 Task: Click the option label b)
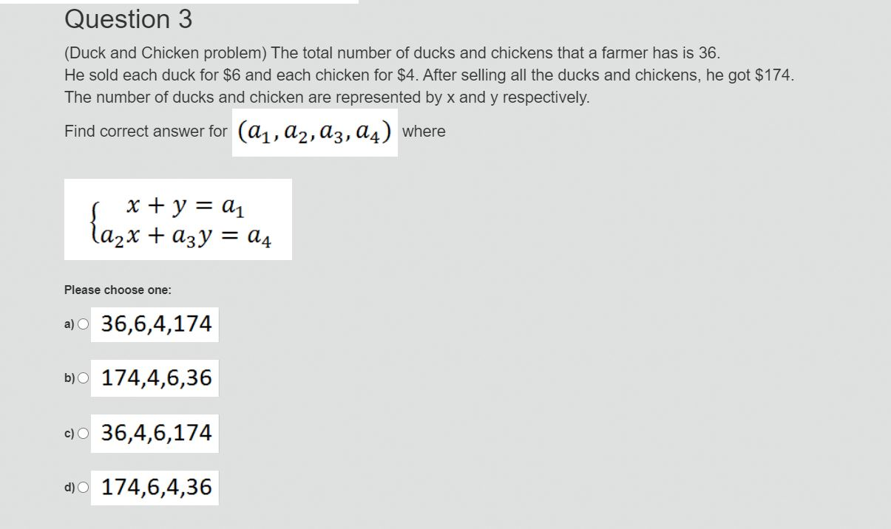[x=69, y=378]
